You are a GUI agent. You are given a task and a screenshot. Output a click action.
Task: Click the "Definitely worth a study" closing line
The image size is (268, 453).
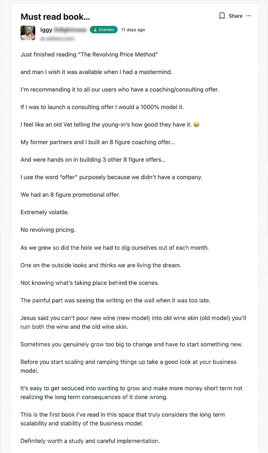(90, 441)
